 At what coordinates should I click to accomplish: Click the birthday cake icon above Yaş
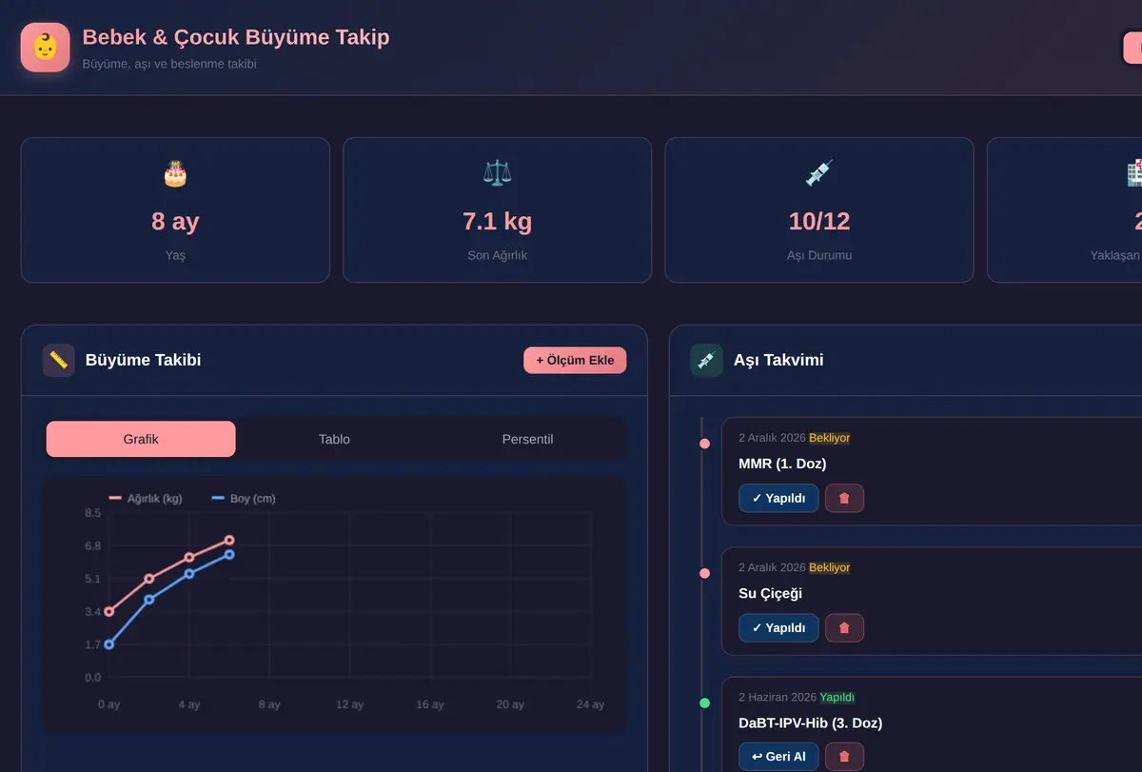(x=175, y=173)
